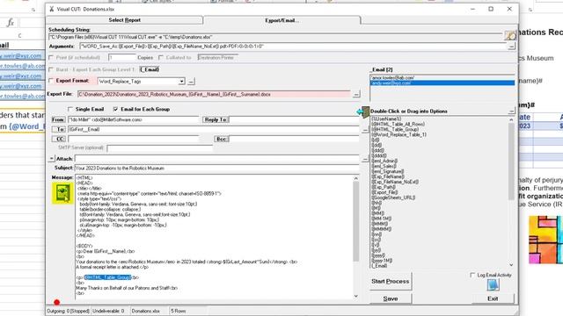Click the To button

(x=58, y=129)
